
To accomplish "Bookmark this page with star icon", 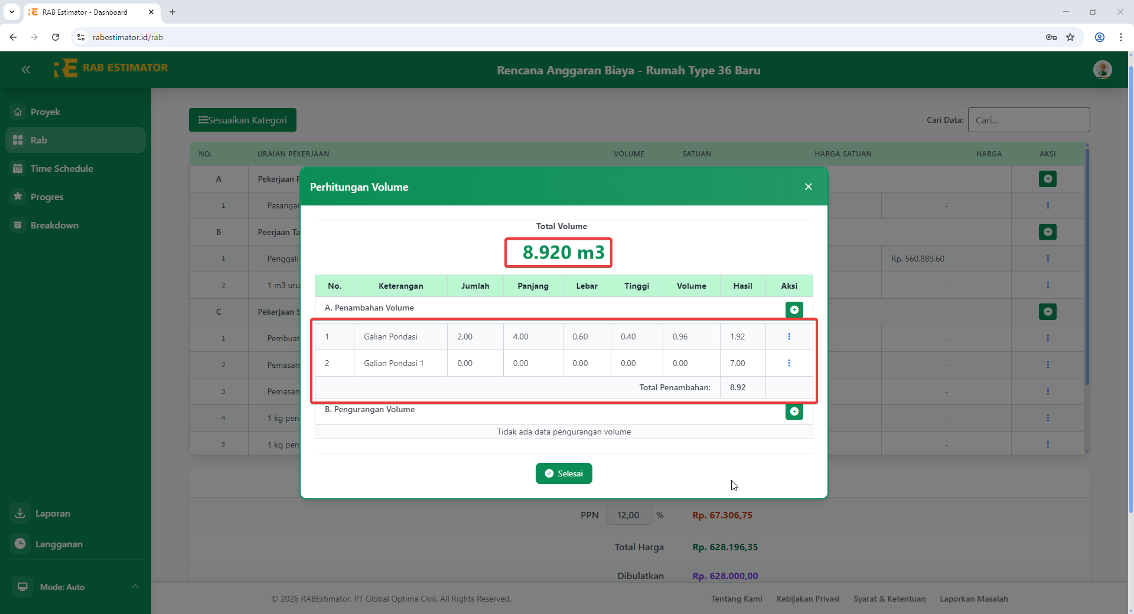I will (x=1070, y=37).
